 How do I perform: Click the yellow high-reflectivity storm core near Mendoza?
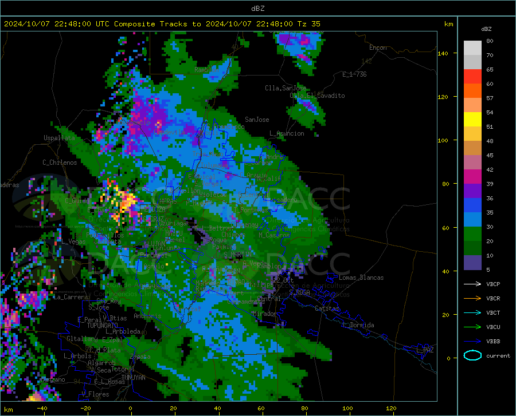(126, 201)
